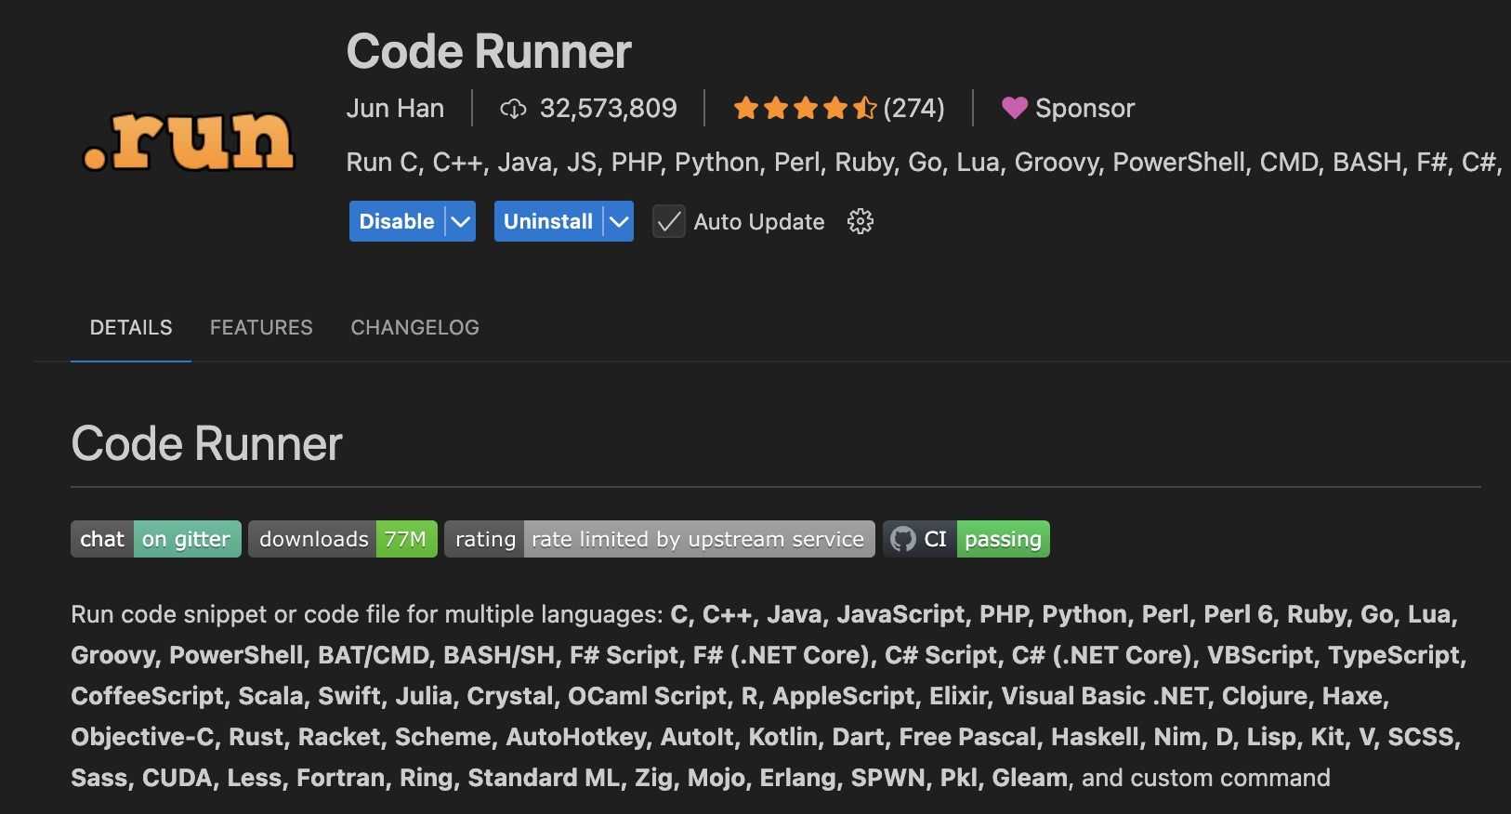This screenshot has width=1511, height=814.
Task: Expand the Disable dropdown arrow
Action: 461,221
